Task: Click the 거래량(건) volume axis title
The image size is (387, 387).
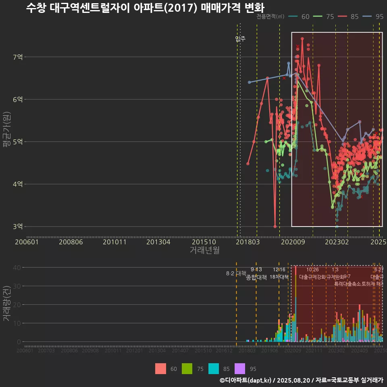Action: coord(6,303)
